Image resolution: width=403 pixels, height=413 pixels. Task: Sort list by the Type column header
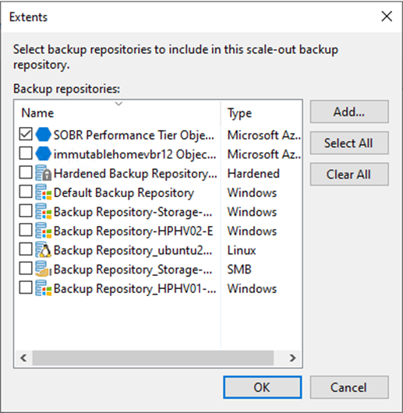pos(239,113)
